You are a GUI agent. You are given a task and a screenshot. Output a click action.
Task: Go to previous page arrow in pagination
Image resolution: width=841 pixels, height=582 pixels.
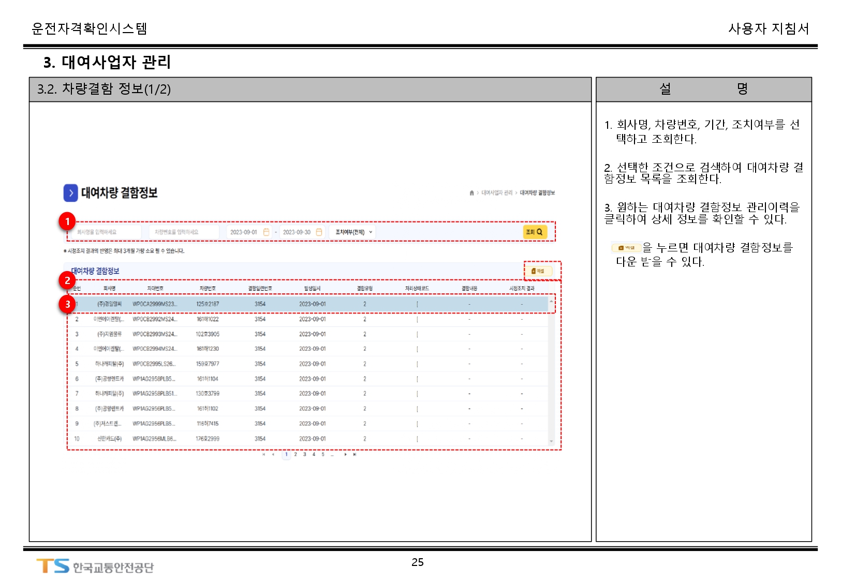[273, 455]
